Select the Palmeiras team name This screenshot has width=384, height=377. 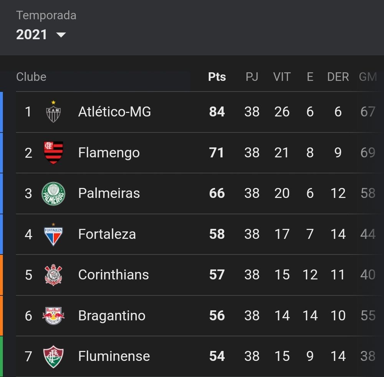coord(109,193)
